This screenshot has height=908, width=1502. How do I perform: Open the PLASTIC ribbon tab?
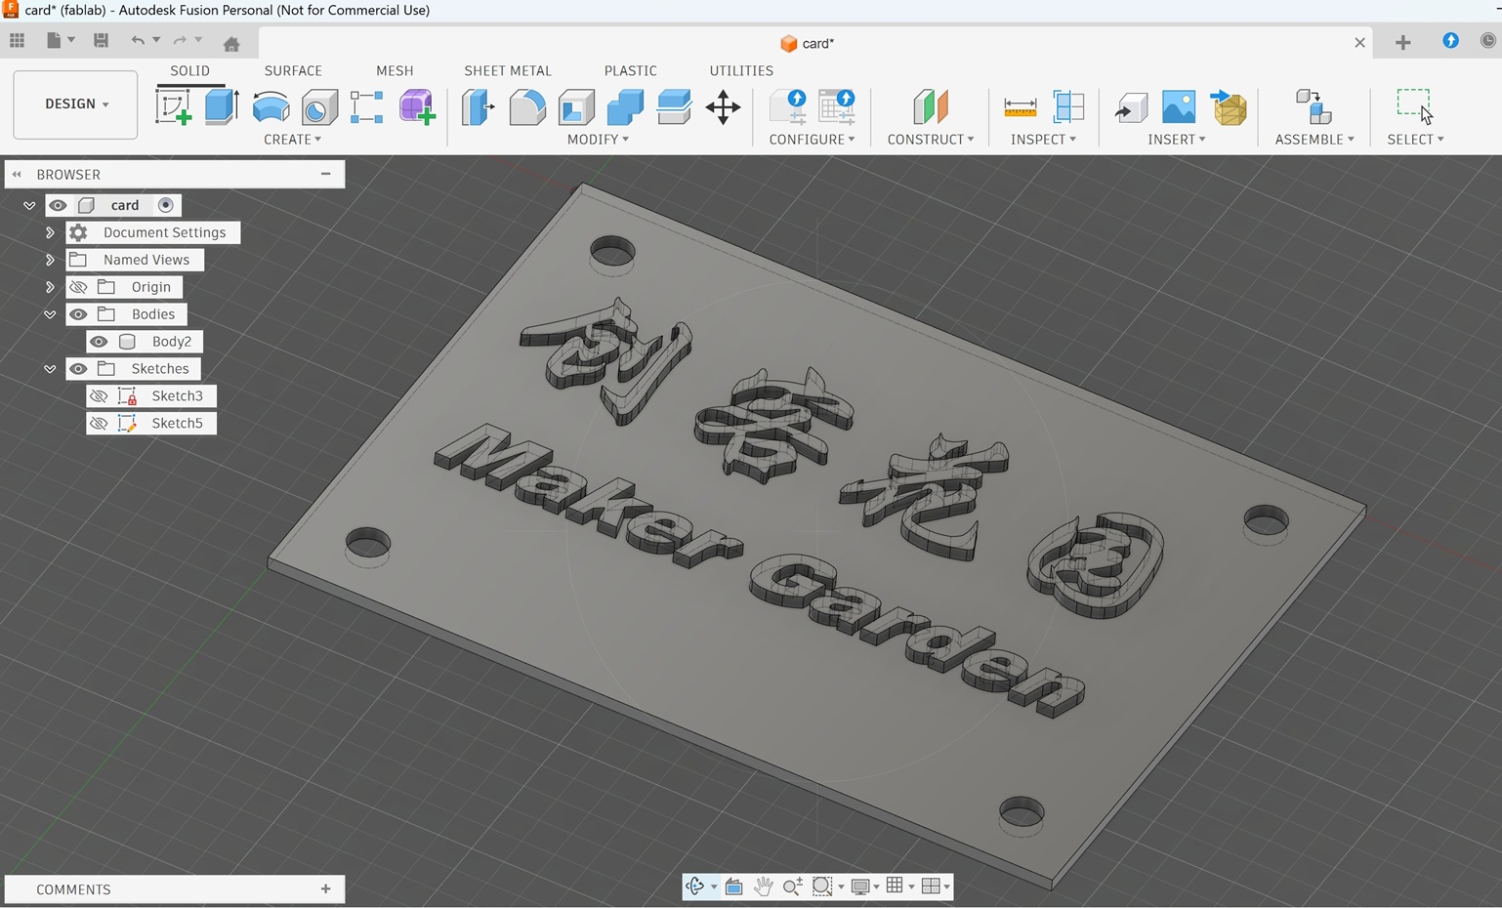(630, 70)
